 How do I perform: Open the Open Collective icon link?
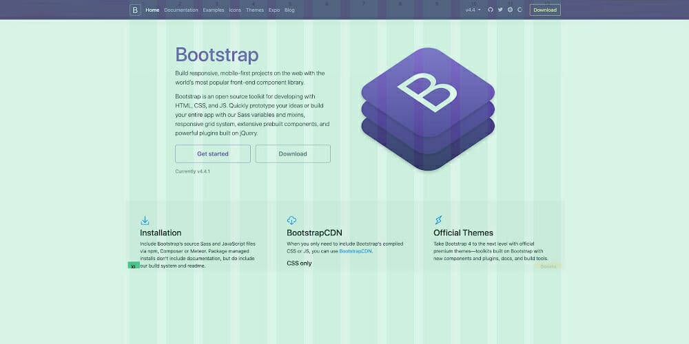(520, 10)
